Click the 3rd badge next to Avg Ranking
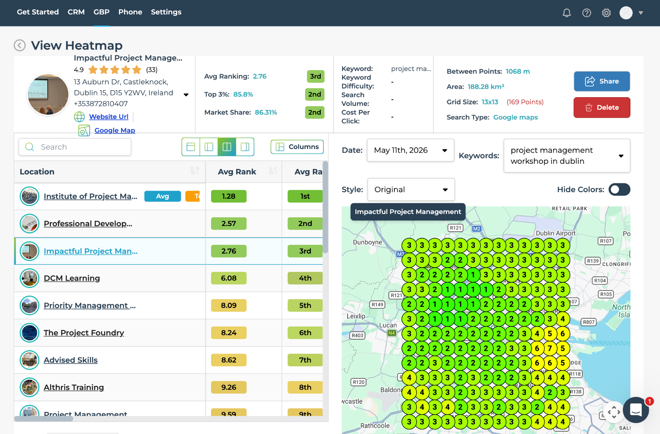The width and height of the screenshot is (660, 434). pyautogui.click(x=315, y=76)
